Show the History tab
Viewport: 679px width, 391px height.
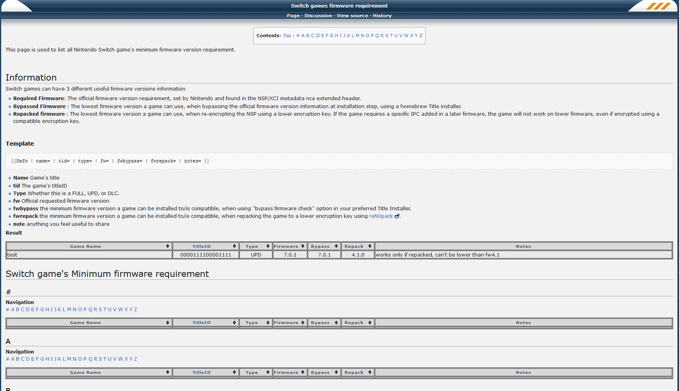(x=382, y=16)
